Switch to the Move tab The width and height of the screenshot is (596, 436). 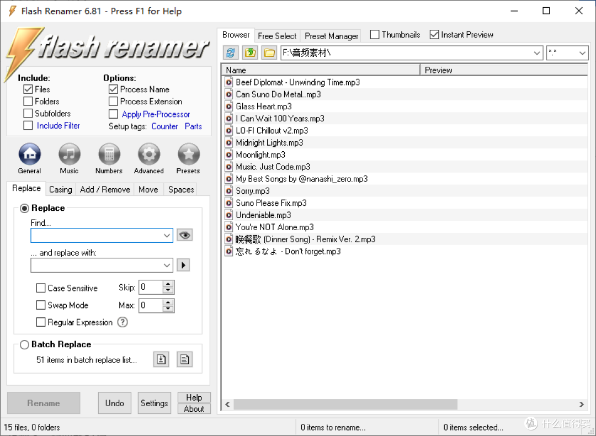[x=148, y=189]
